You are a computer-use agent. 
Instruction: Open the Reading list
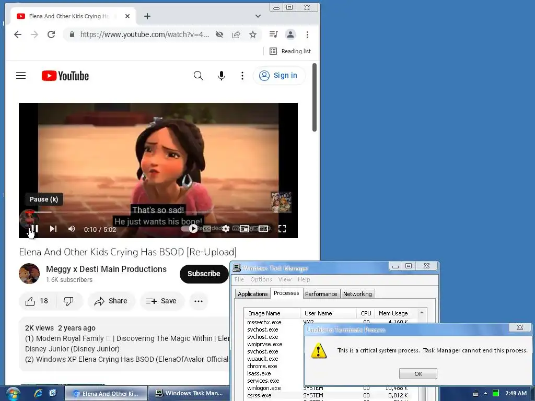[290, 51]
